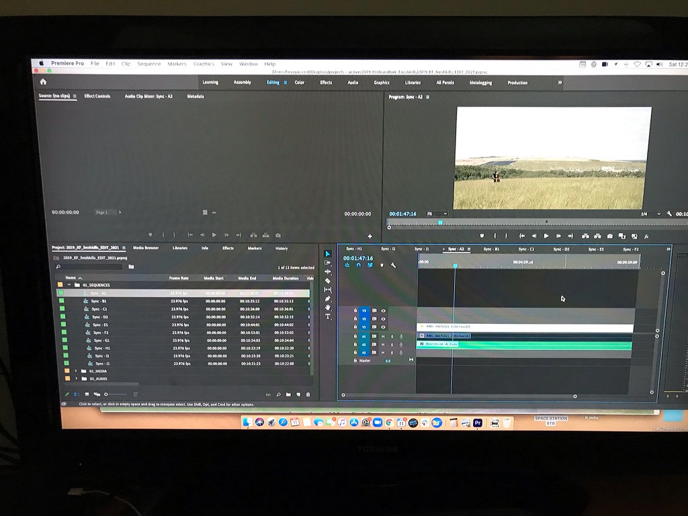This screenshot has width=688, height=516.
Task: Open timeline display settings wrench
Action: tap(393, 265)
